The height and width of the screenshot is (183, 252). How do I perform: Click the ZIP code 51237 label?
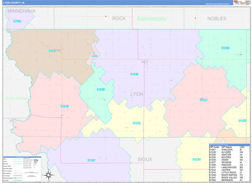[203, 100]
